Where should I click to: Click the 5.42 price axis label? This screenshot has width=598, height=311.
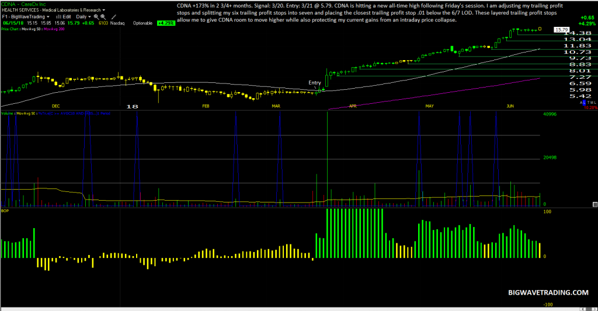580,96
